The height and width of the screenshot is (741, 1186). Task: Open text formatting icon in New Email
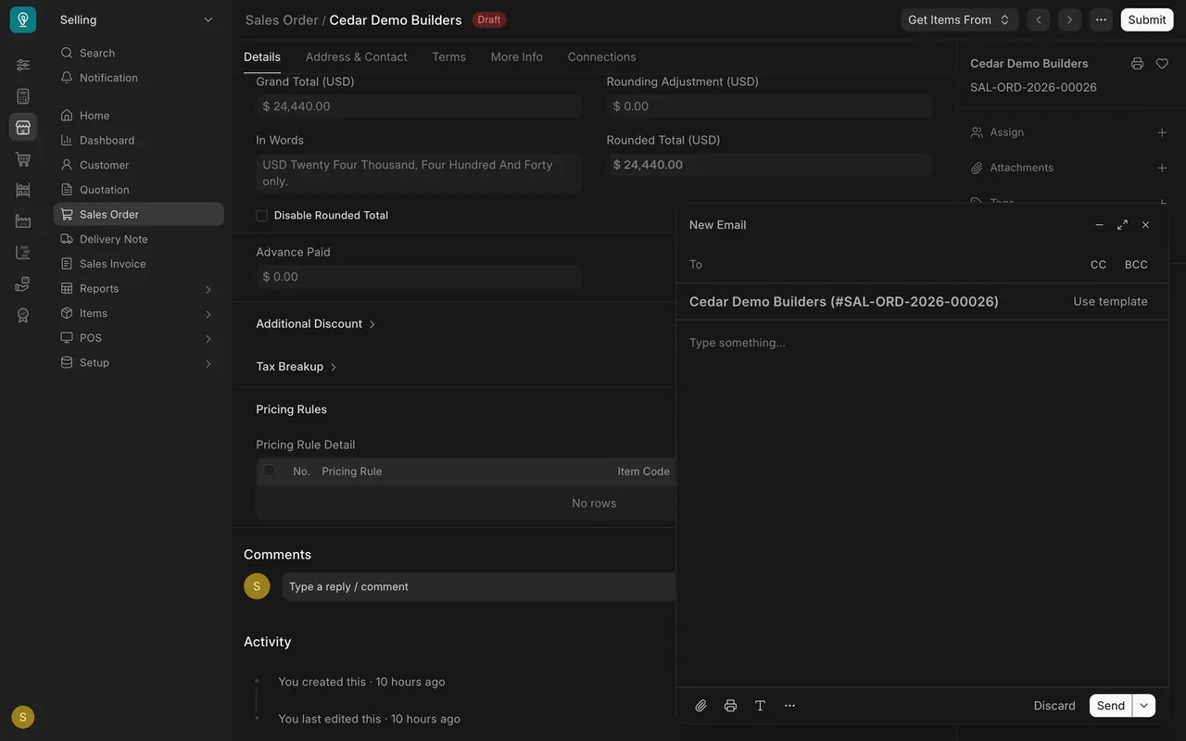click(761, 706)
